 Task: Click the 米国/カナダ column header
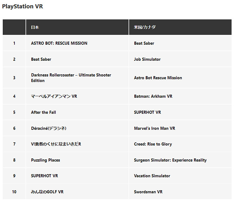click(x=145, y=27)
